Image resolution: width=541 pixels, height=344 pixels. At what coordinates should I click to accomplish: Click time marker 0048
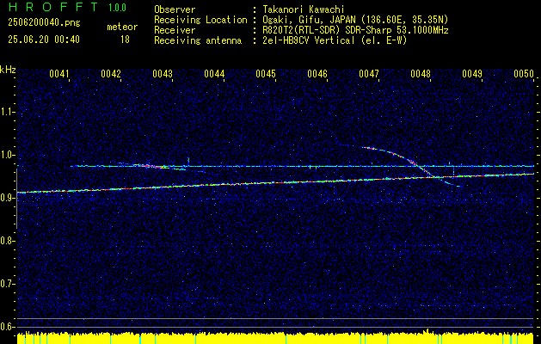tap(421, 74)
